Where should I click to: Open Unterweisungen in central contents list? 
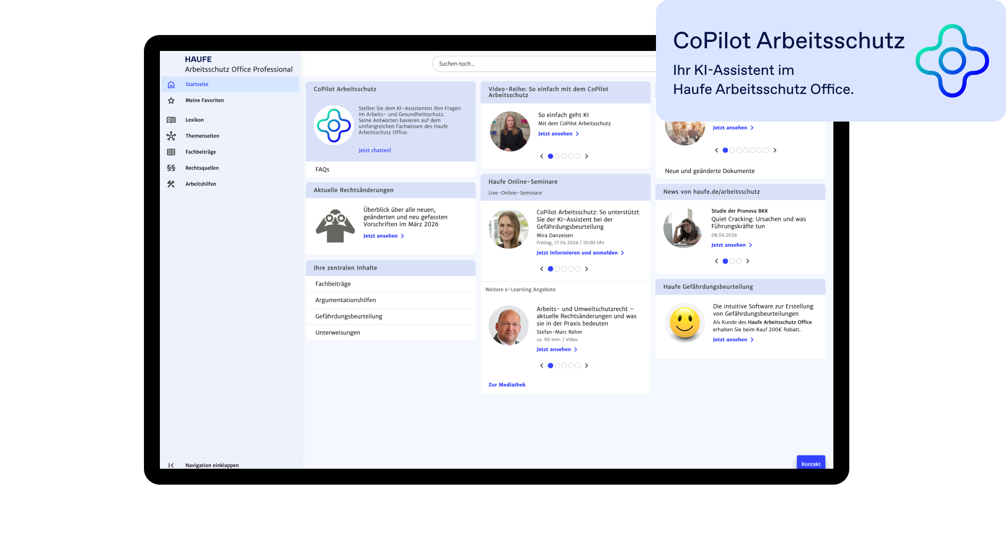(x=337, y=333)
